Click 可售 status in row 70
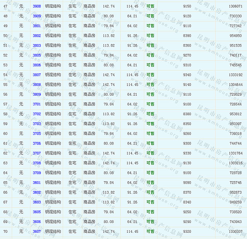 tap(150, 232)
